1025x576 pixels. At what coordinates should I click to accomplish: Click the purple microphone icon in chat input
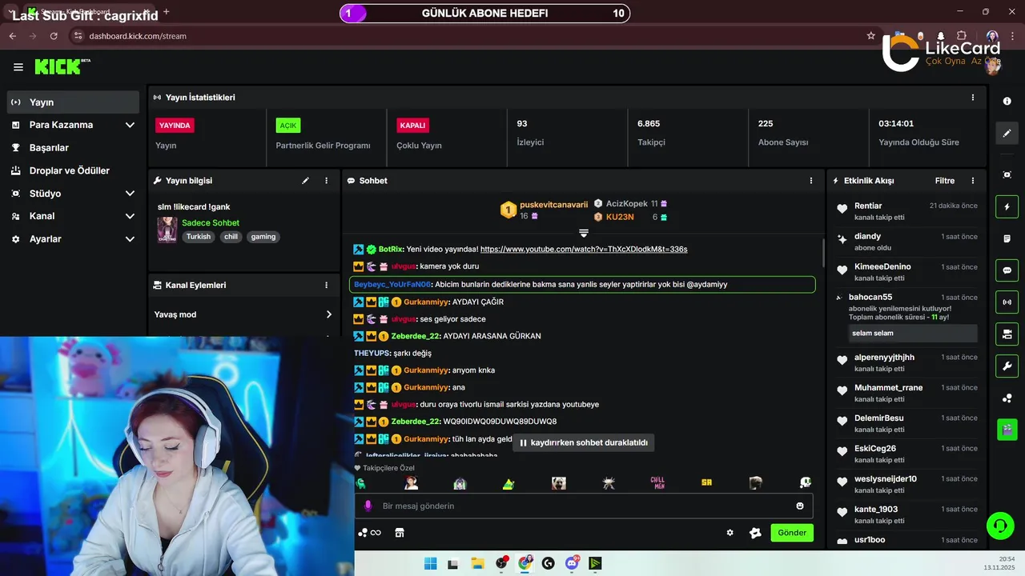click(368, 506)
